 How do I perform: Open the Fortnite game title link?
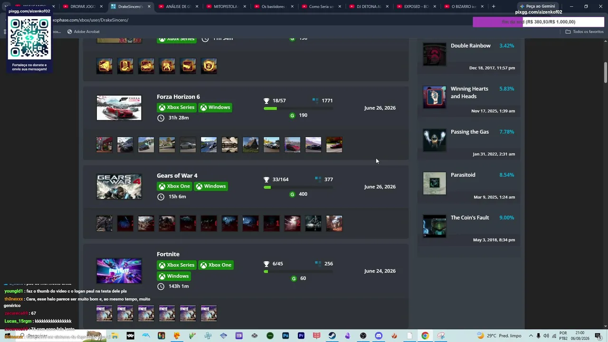tap(168, 254)
